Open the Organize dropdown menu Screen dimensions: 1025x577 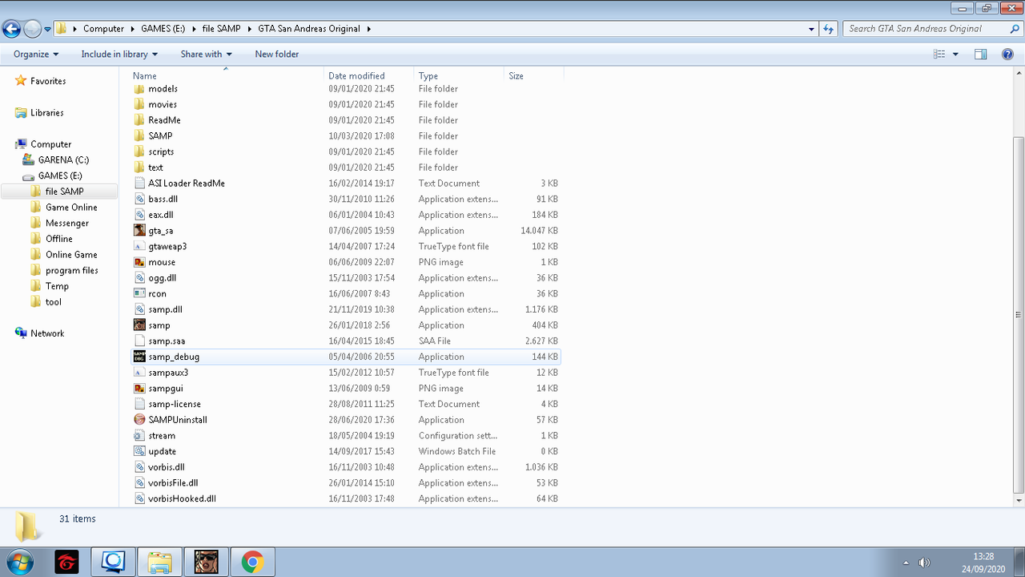coord(36,54)
